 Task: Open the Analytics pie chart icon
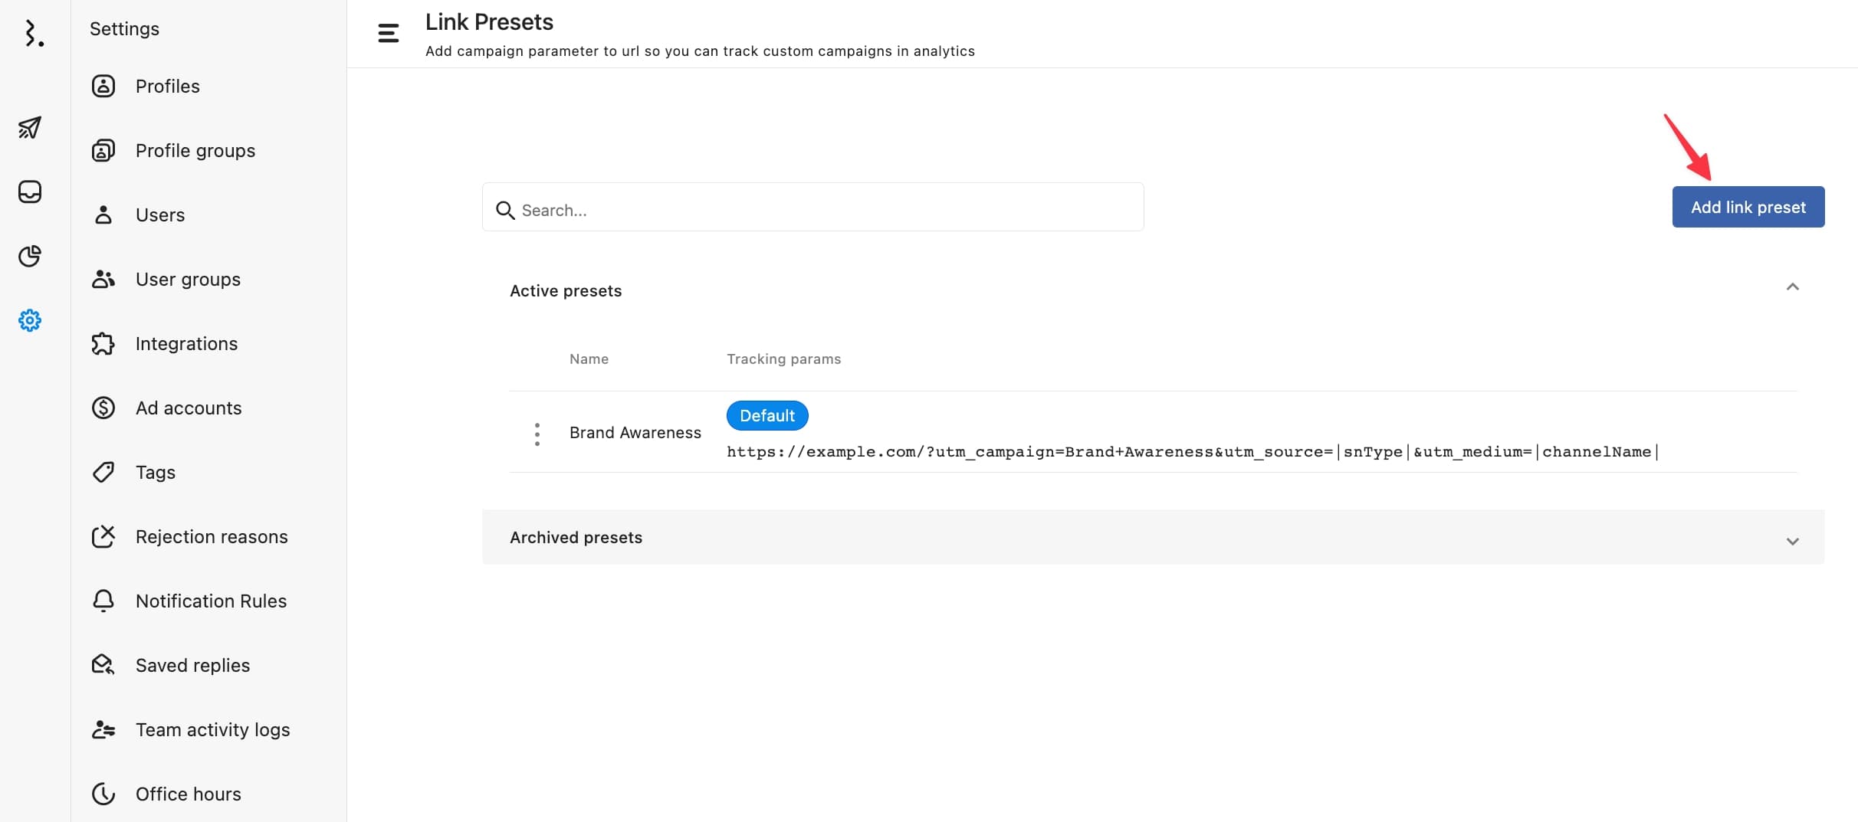tap(30, 256)
